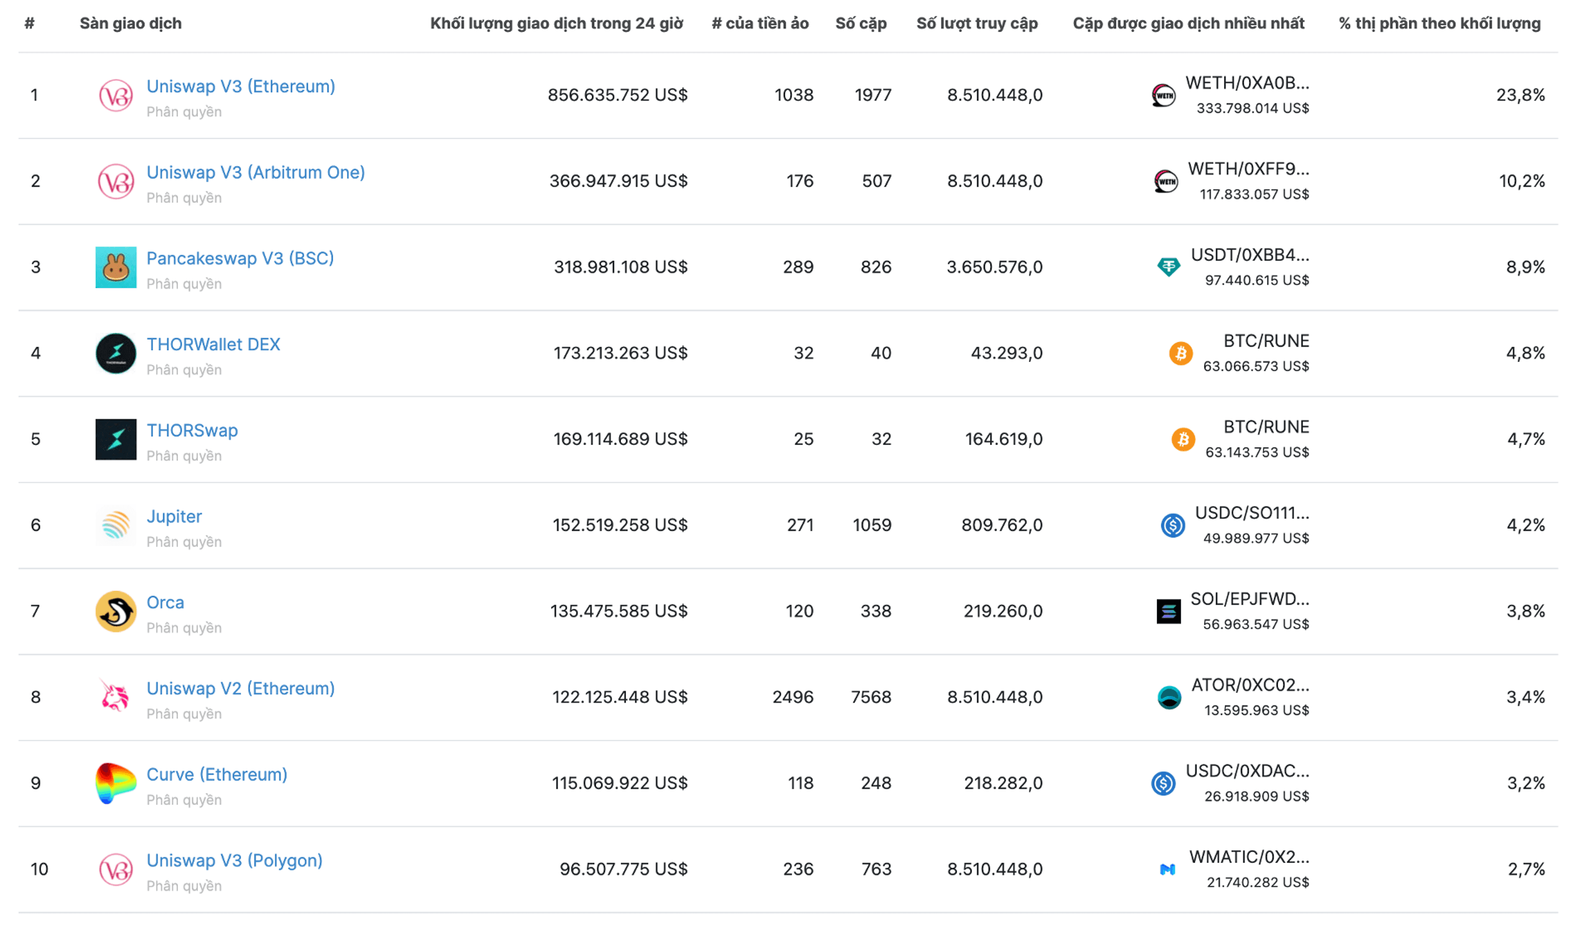Open the Uniswap V3 (Polygon) link
This screenshot has width=1593, height=928.
tap(235, 861)
